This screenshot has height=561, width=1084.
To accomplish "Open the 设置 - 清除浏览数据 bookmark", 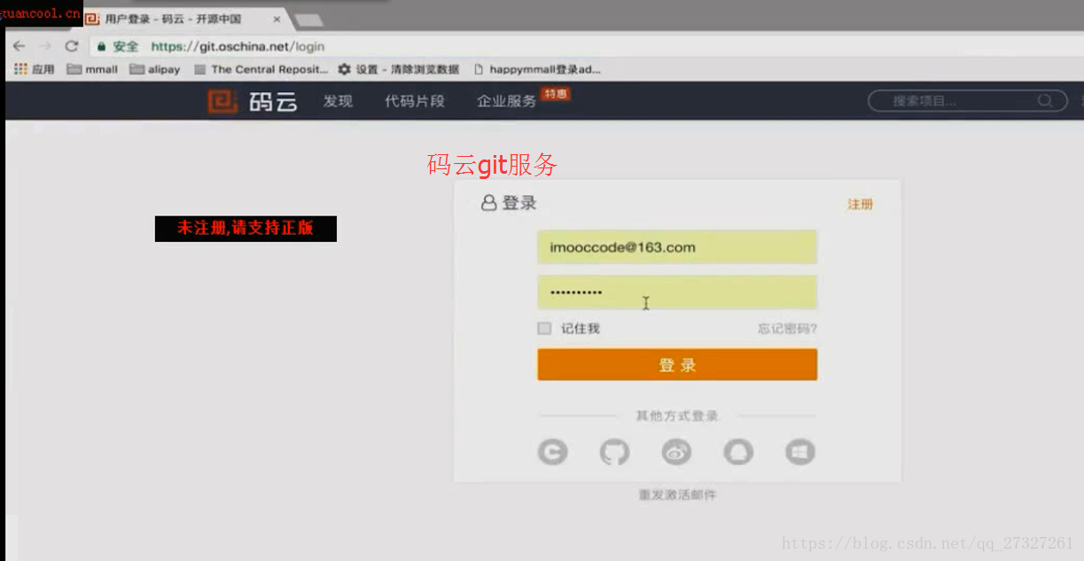I will pyautogui.click(x=399, y=69).
